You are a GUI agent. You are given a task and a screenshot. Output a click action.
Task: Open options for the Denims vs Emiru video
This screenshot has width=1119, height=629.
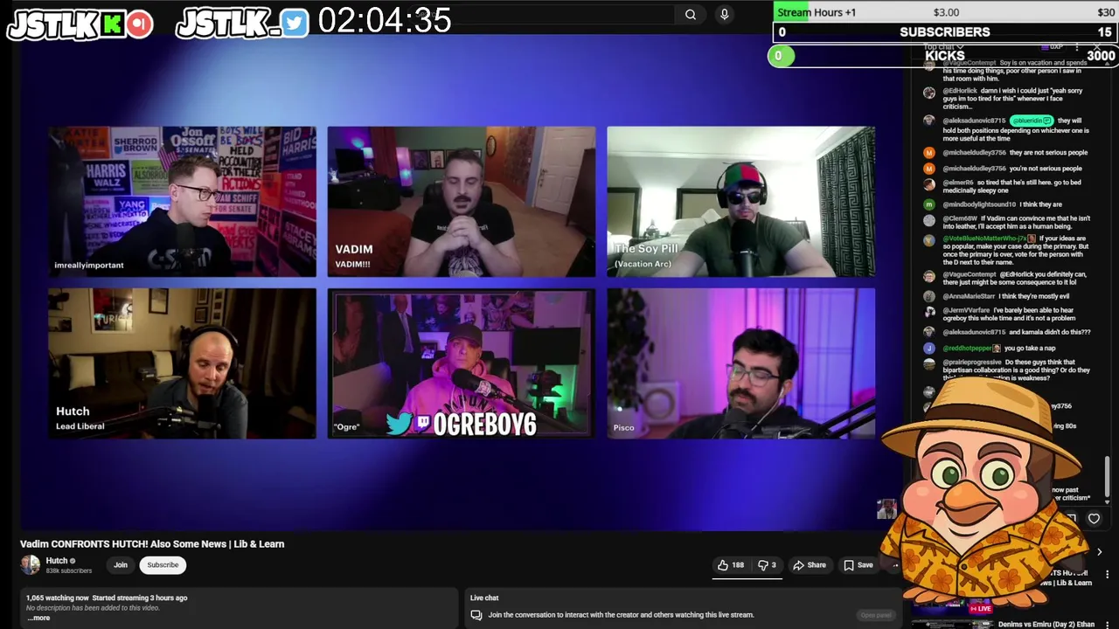point(1108,625)
